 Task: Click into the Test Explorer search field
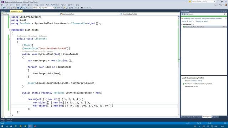coord(206,14)
